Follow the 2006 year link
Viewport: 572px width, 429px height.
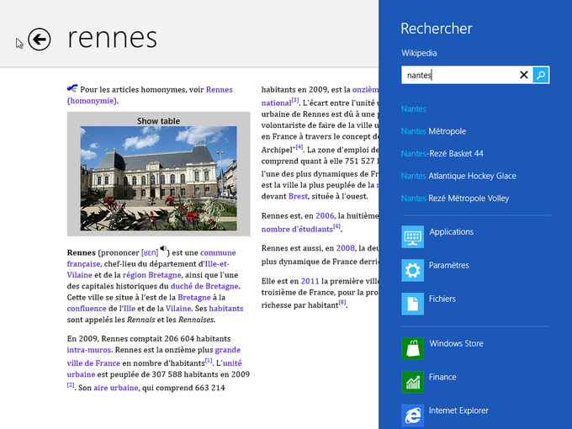point(325,216)
